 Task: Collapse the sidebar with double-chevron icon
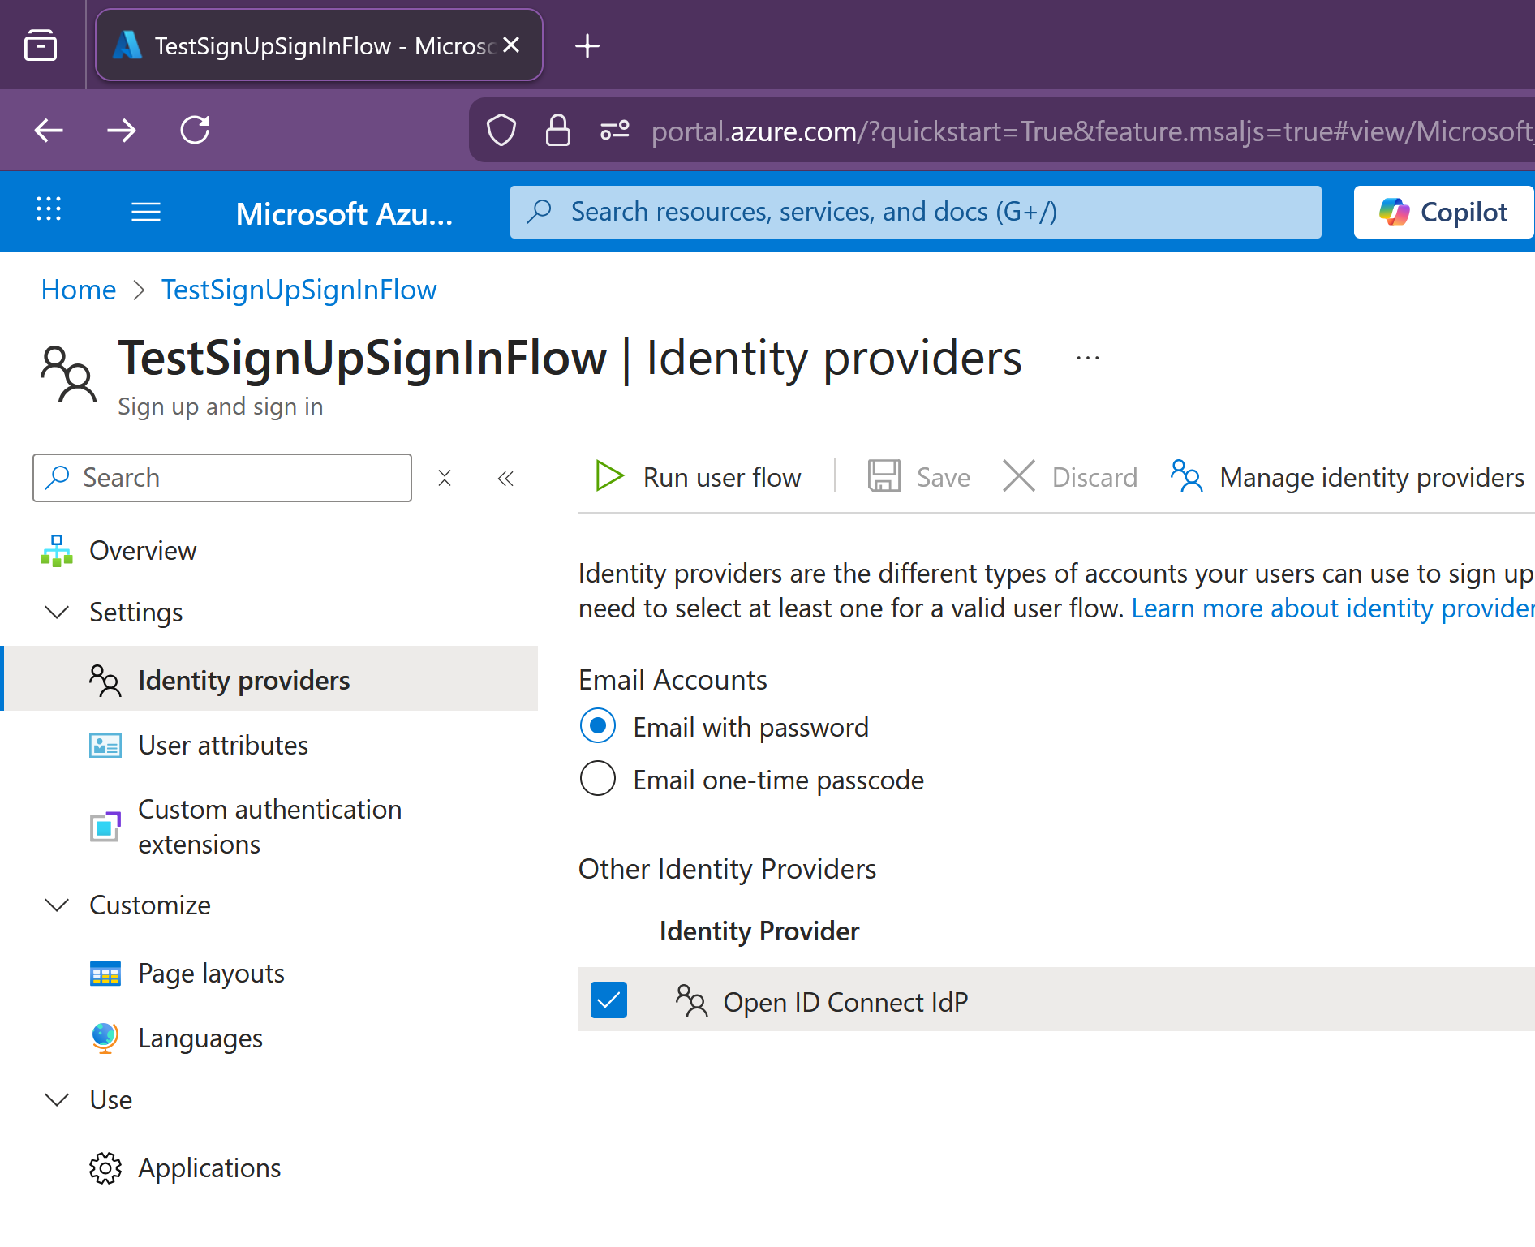pyautogui.click(x=505, y=479)
